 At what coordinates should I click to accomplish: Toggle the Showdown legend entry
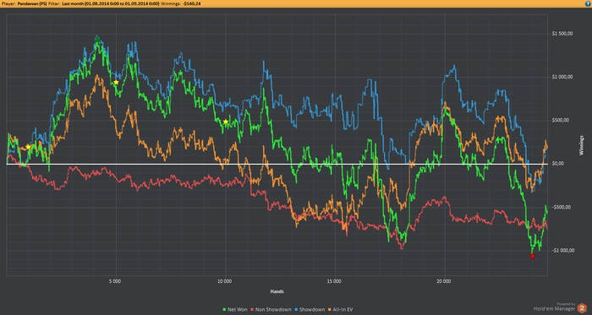click(x=311, y=309)
